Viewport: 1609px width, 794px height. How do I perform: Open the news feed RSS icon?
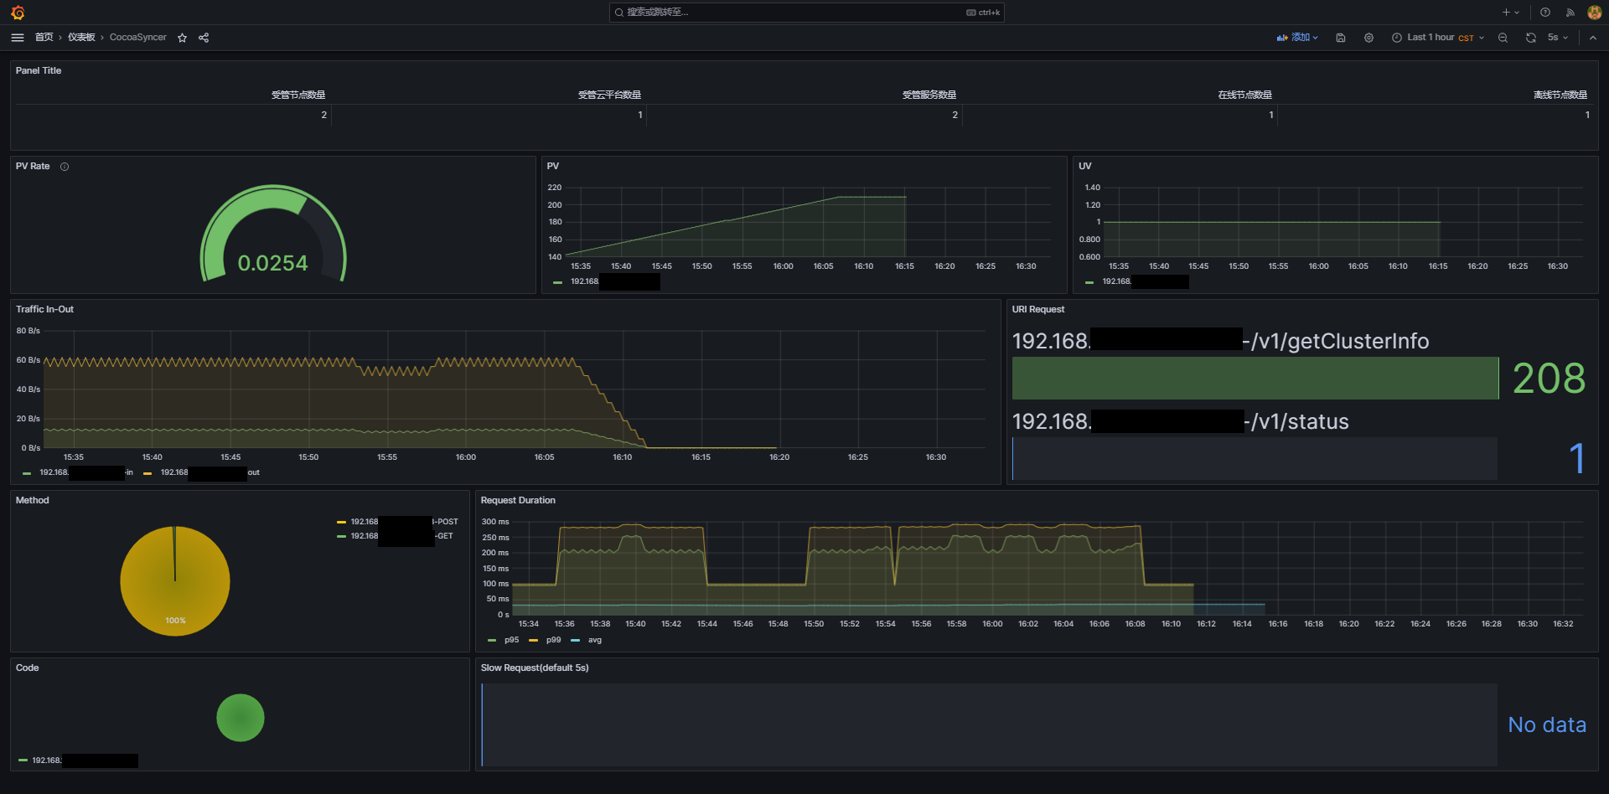(1570, 13)
